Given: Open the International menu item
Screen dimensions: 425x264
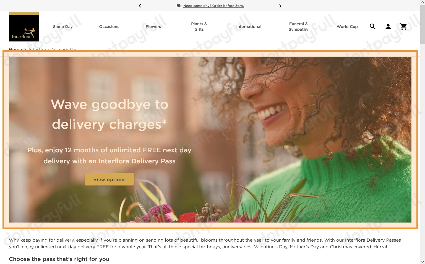Looking at the screenshot, I should pos(249,27).
